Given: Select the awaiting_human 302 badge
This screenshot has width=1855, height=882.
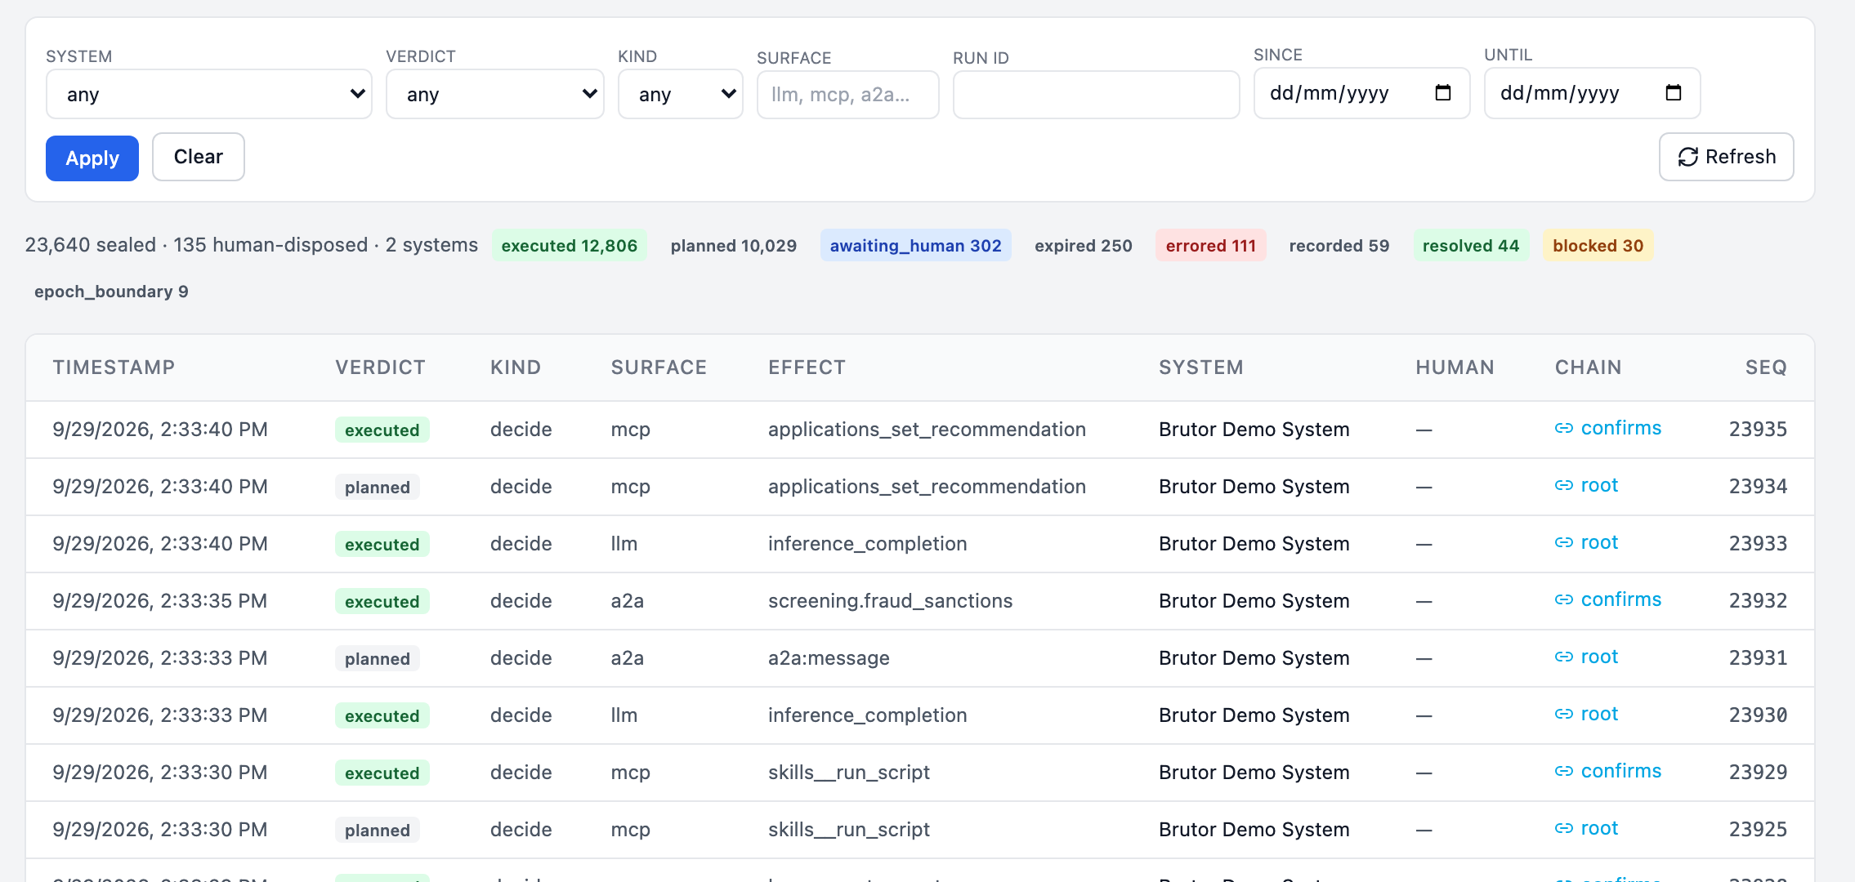Looking at the screenshot, I should click(915, 246).
